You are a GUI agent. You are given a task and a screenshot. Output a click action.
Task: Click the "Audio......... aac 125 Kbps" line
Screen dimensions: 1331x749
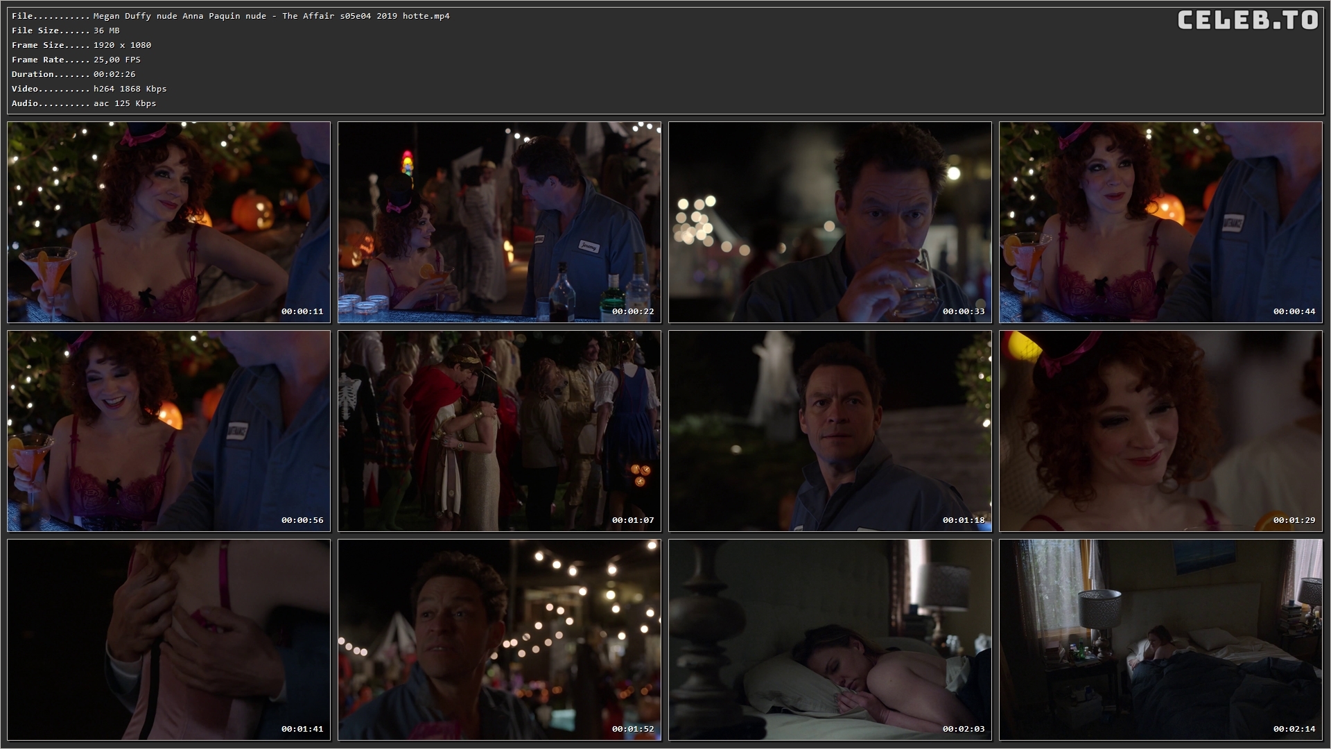(x=84, y=103)
